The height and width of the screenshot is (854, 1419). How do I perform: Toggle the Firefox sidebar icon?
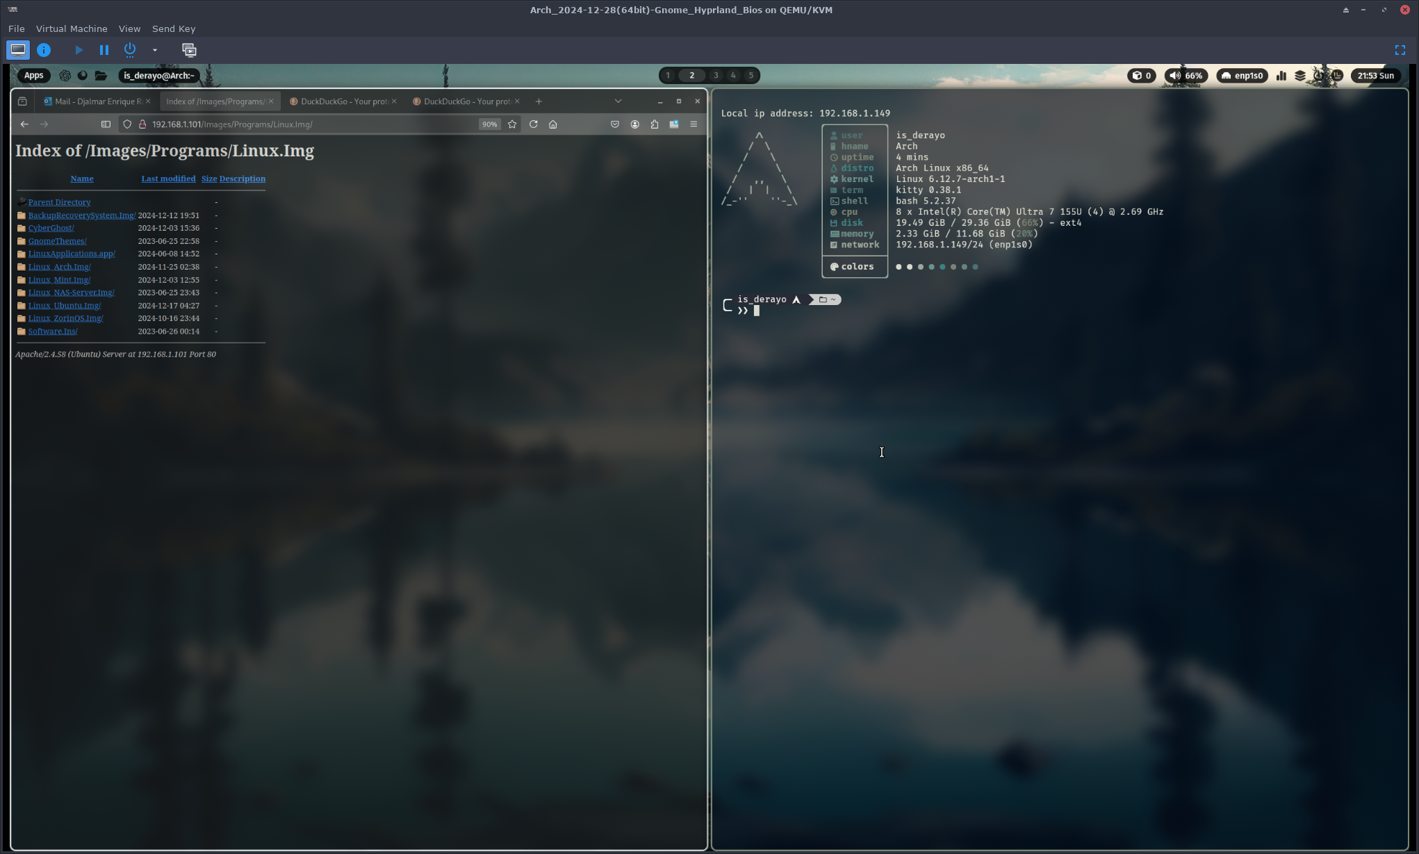[x=106, y=124]
